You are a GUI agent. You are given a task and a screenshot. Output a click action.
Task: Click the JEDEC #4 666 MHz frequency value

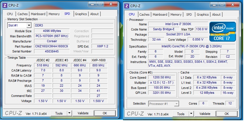coord(80,65)
